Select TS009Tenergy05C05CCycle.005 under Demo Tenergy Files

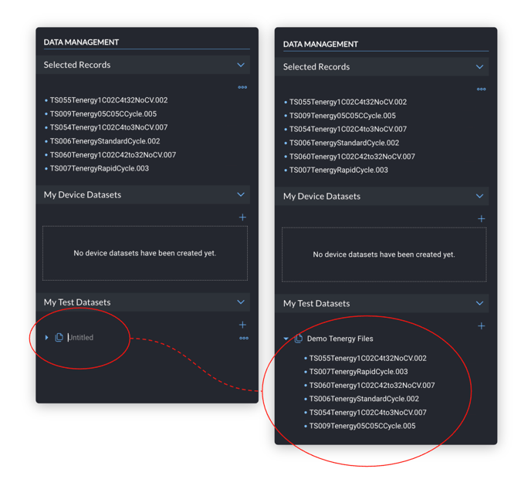click(x=362, y=426)
